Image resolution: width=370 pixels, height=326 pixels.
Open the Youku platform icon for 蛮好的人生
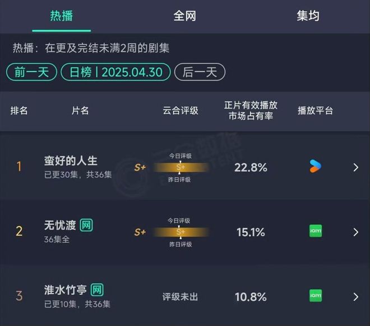[315, 166]
